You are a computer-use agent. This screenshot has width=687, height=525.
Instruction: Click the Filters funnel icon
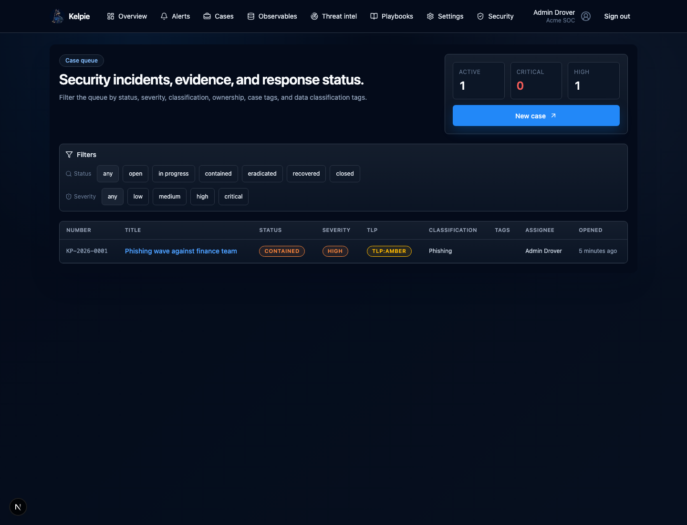pyautogui.click(x=69, y=155)
